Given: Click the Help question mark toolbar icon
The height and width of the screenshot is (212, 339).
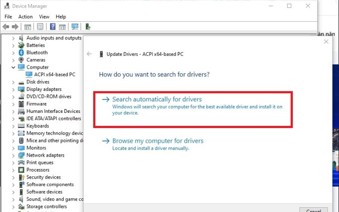Looking at the screenshot, I should [53, 27].
